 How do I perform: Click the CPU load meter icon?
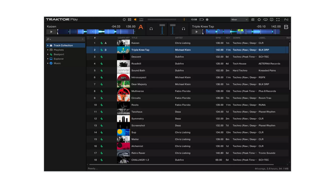coord(141,19)
